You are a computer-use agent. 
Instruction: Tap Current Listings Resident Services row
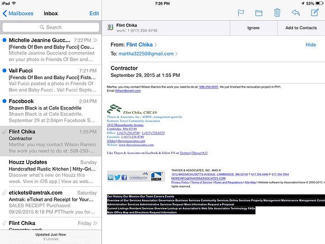tap(181, 208)
